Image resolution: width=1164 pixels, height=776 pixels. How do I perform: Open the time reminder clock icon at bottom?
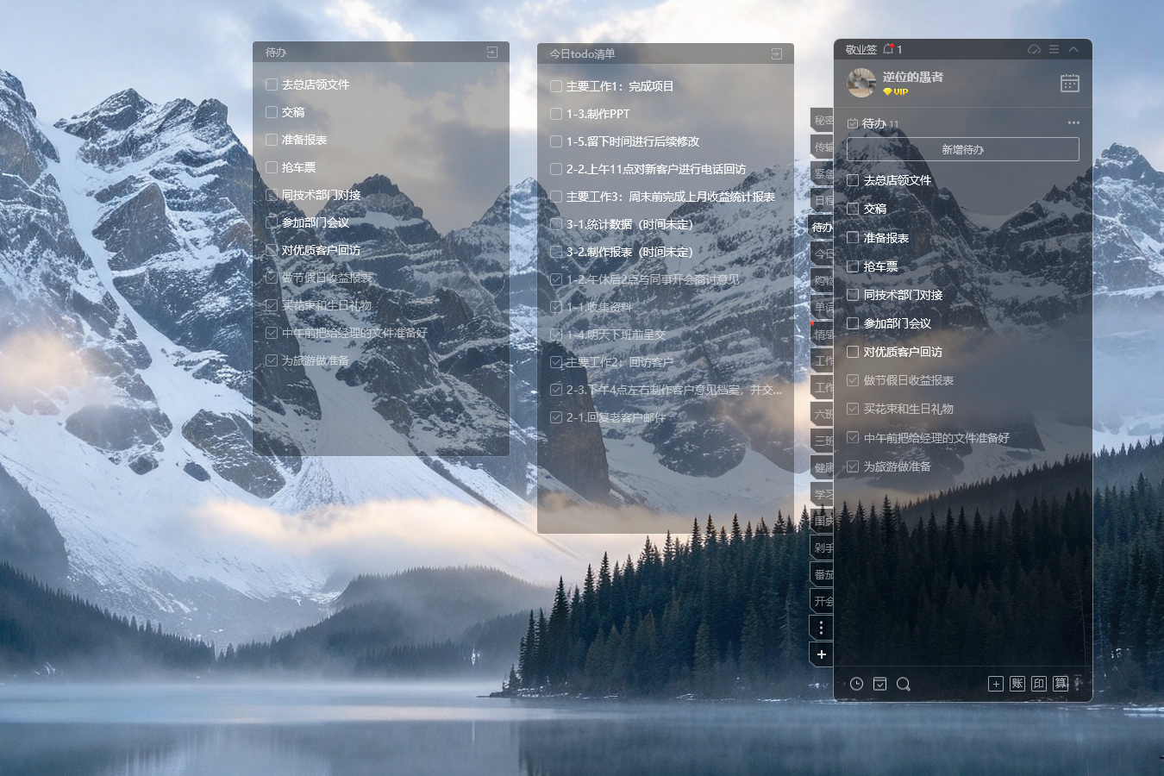(856, 684)
